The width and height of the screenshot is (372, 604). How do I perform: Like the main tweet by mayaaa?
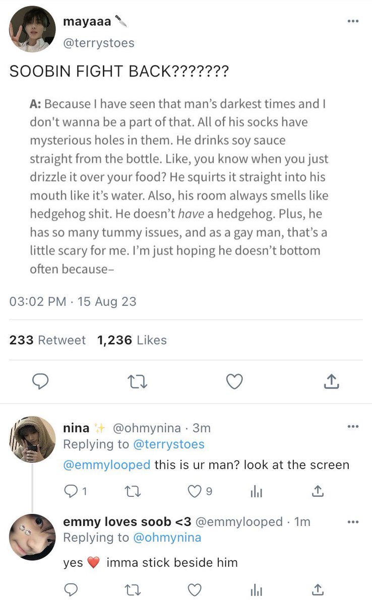click(234, 383)
